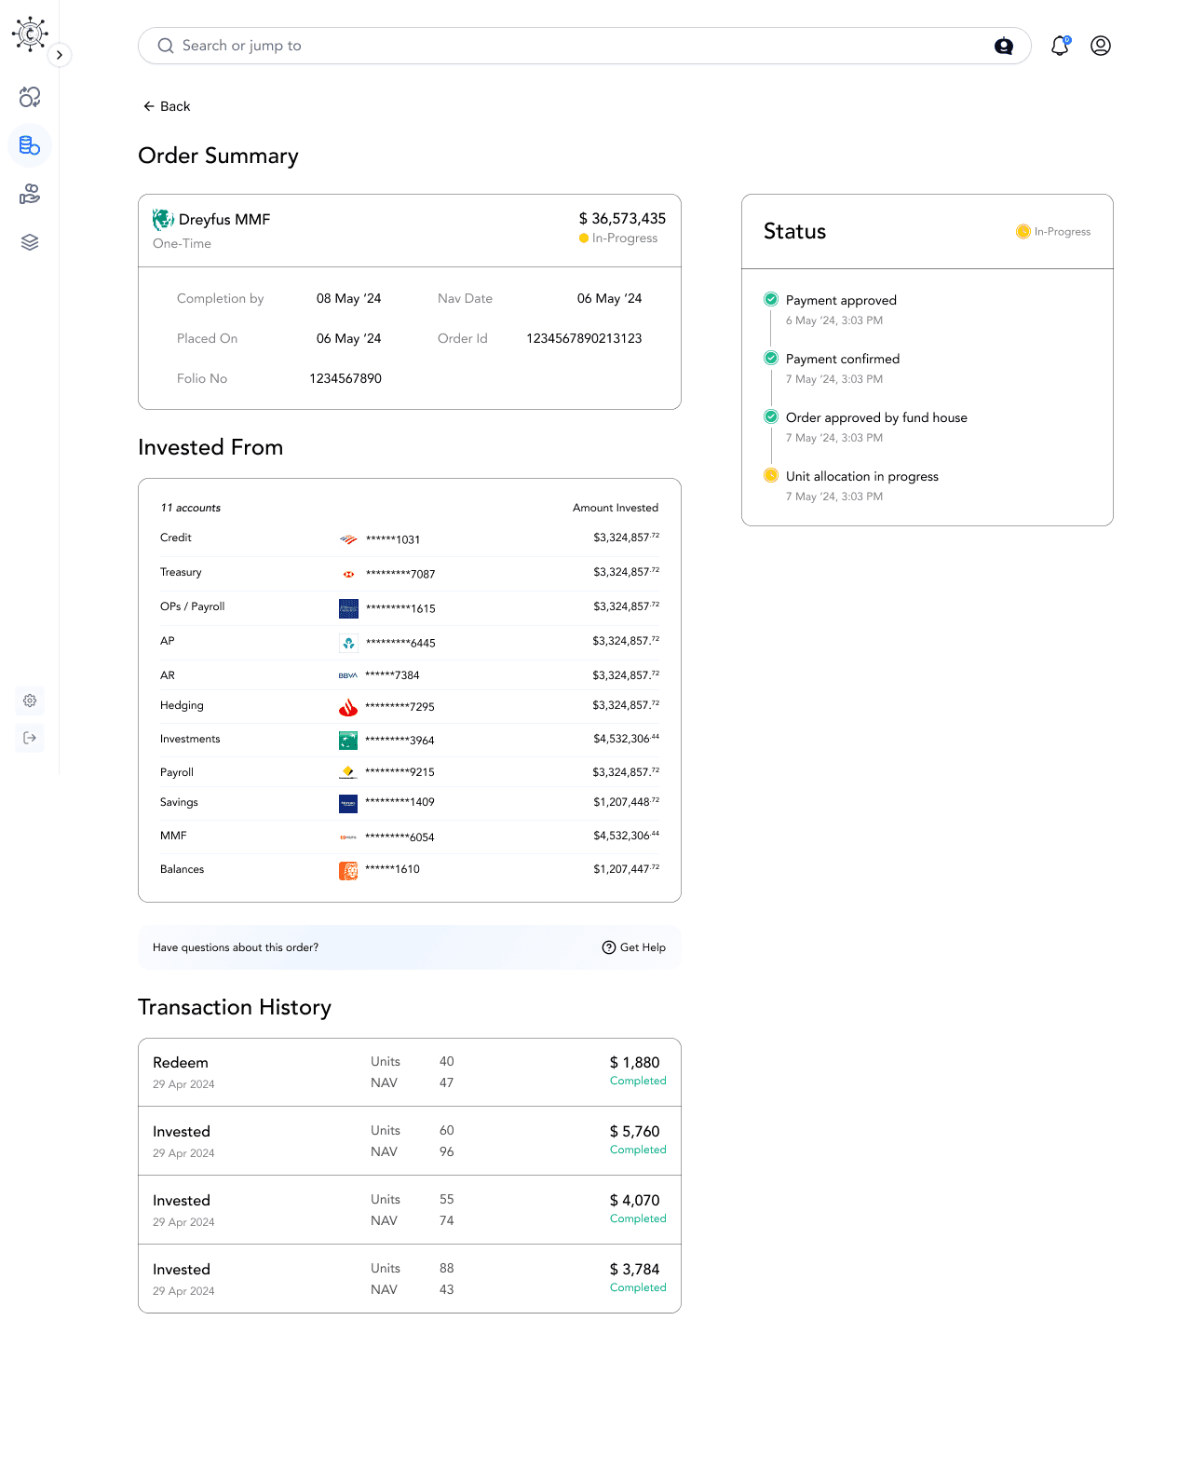
Task: Select the Redeem transaction row
Action: [410, 1072]
